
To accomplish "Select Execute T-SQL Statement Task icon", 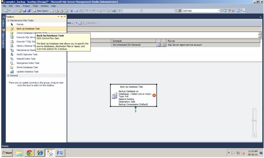I will [12, 41].
